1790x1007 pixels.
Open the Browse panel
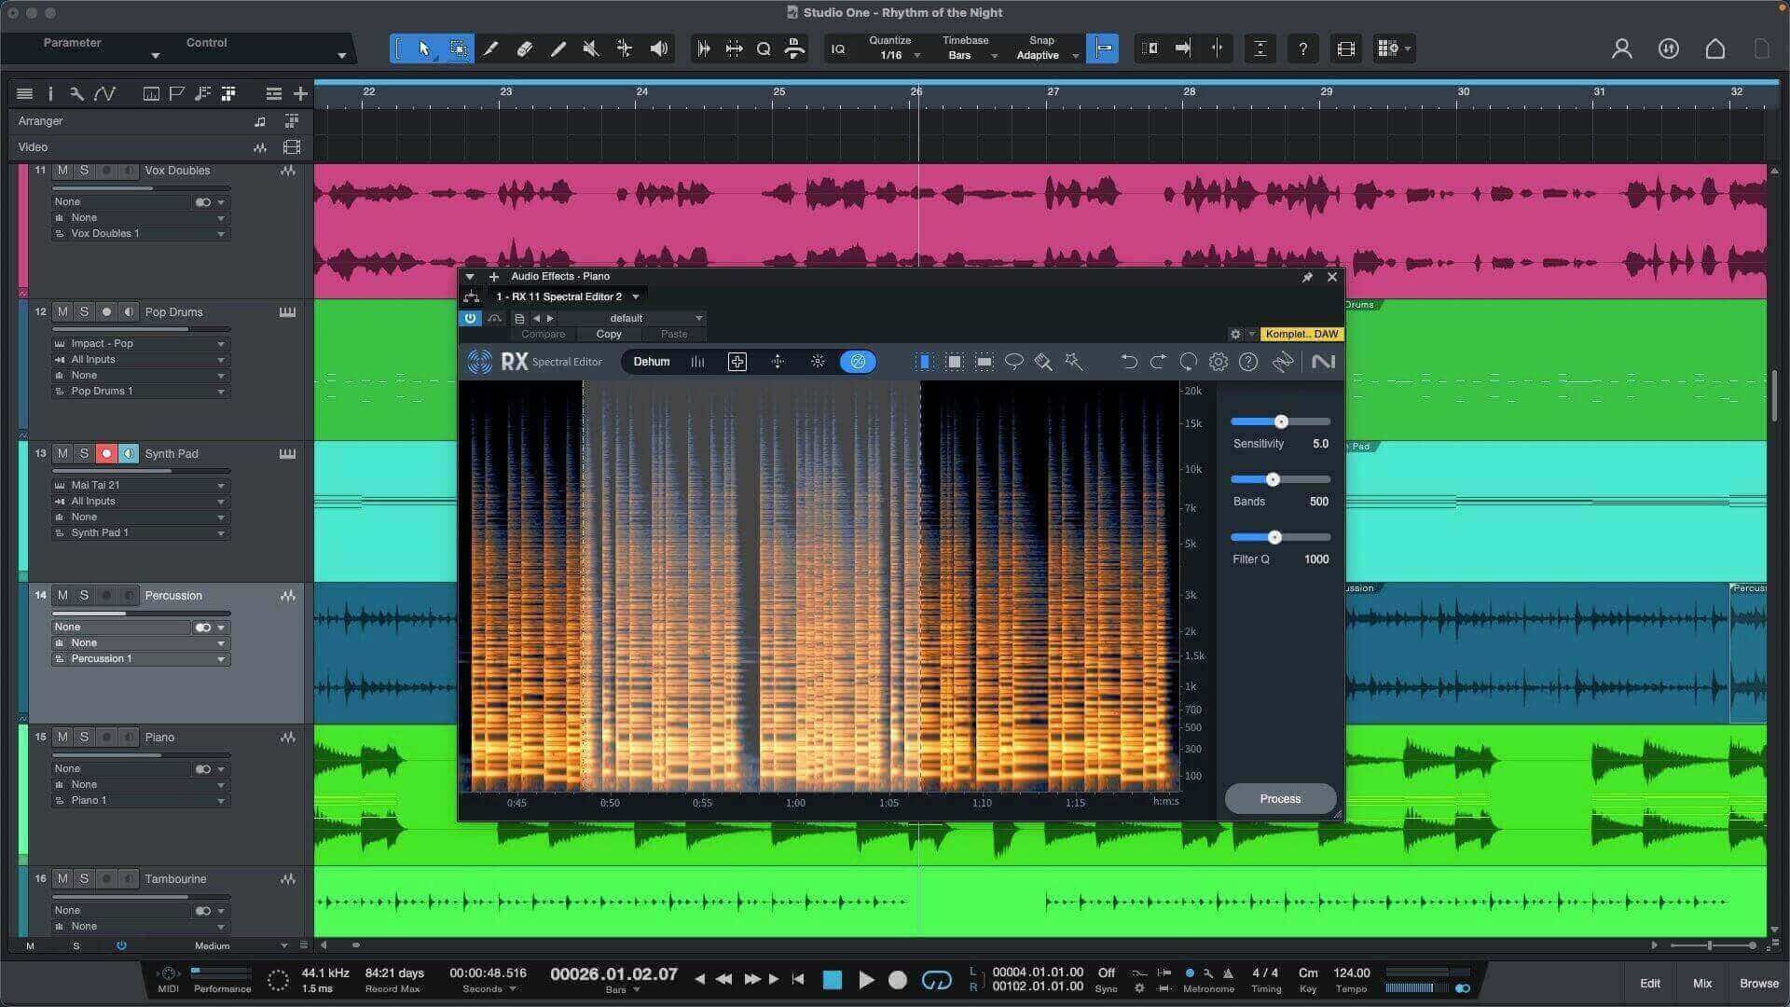pos(1759,983)
